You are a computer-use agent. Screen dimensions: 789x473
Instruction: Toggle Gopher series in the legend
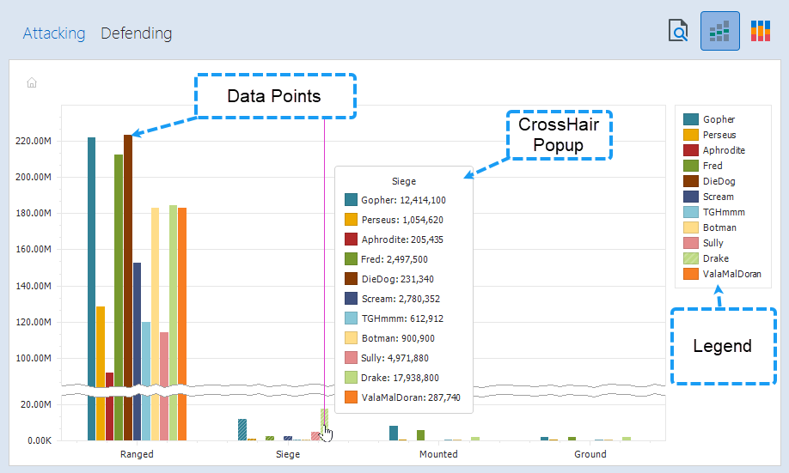pyautogui.click(x=719, y=119)
